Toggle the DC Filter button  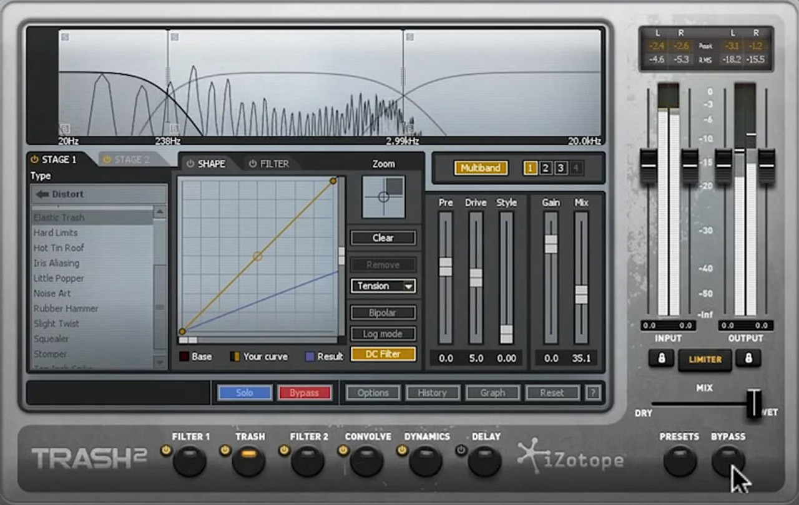pos(383,354)
